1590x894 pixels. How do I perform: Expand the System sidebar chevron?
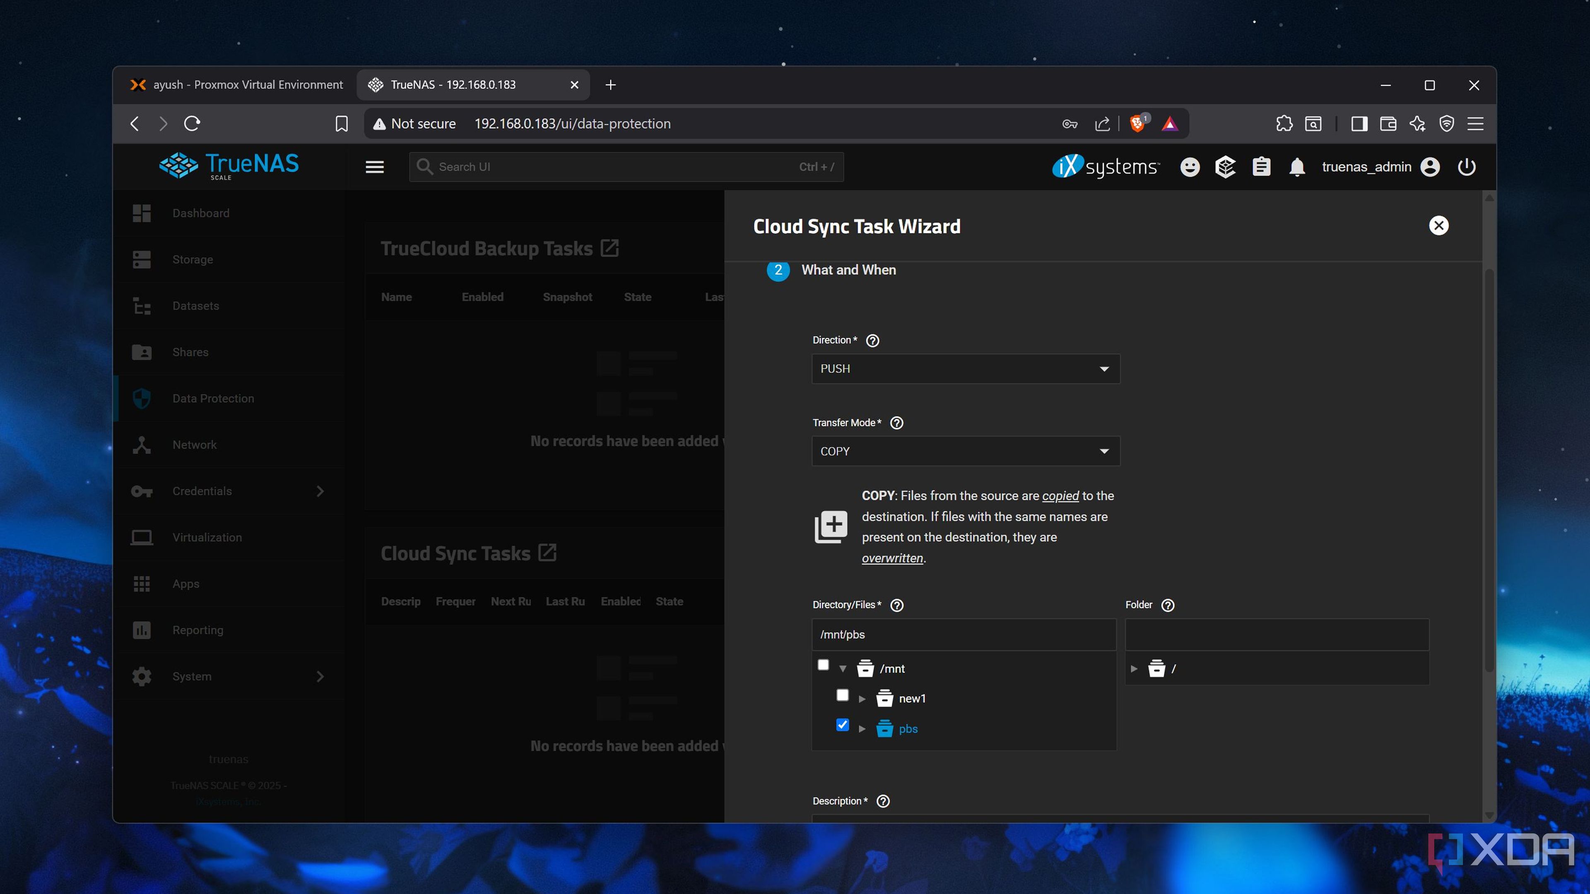coord(320,676)
